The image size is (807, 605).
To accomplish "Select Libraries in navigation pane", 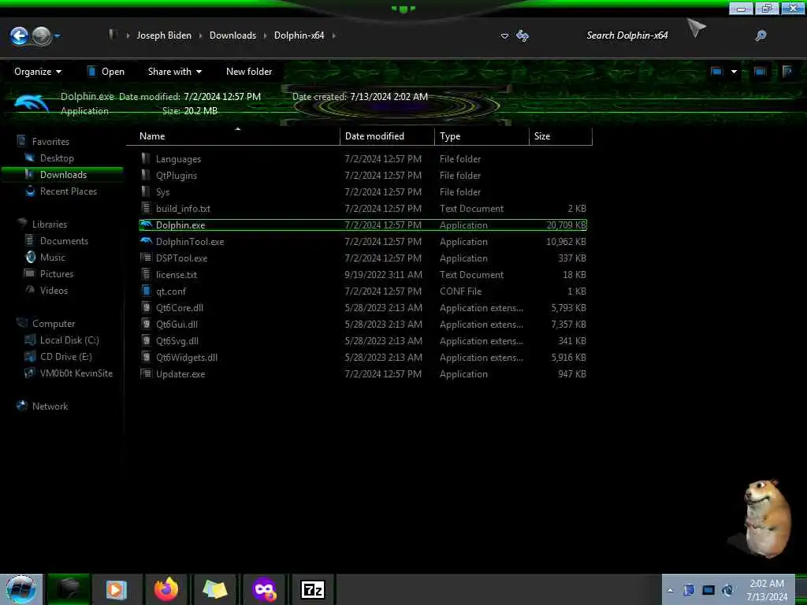I will pyautogui.click(x=50, y=225).
